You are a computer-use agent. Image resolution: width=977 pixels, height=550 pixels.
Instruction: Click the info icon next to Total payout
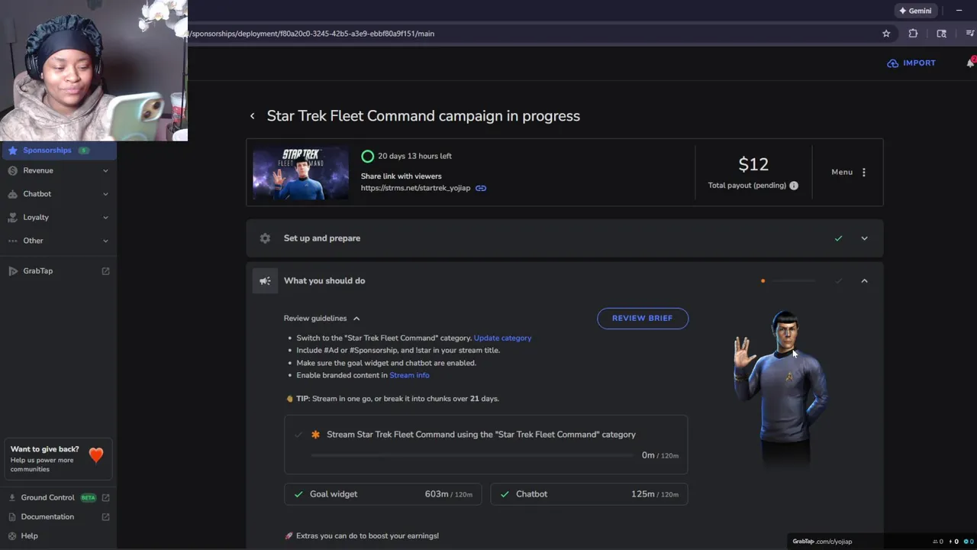794,186
